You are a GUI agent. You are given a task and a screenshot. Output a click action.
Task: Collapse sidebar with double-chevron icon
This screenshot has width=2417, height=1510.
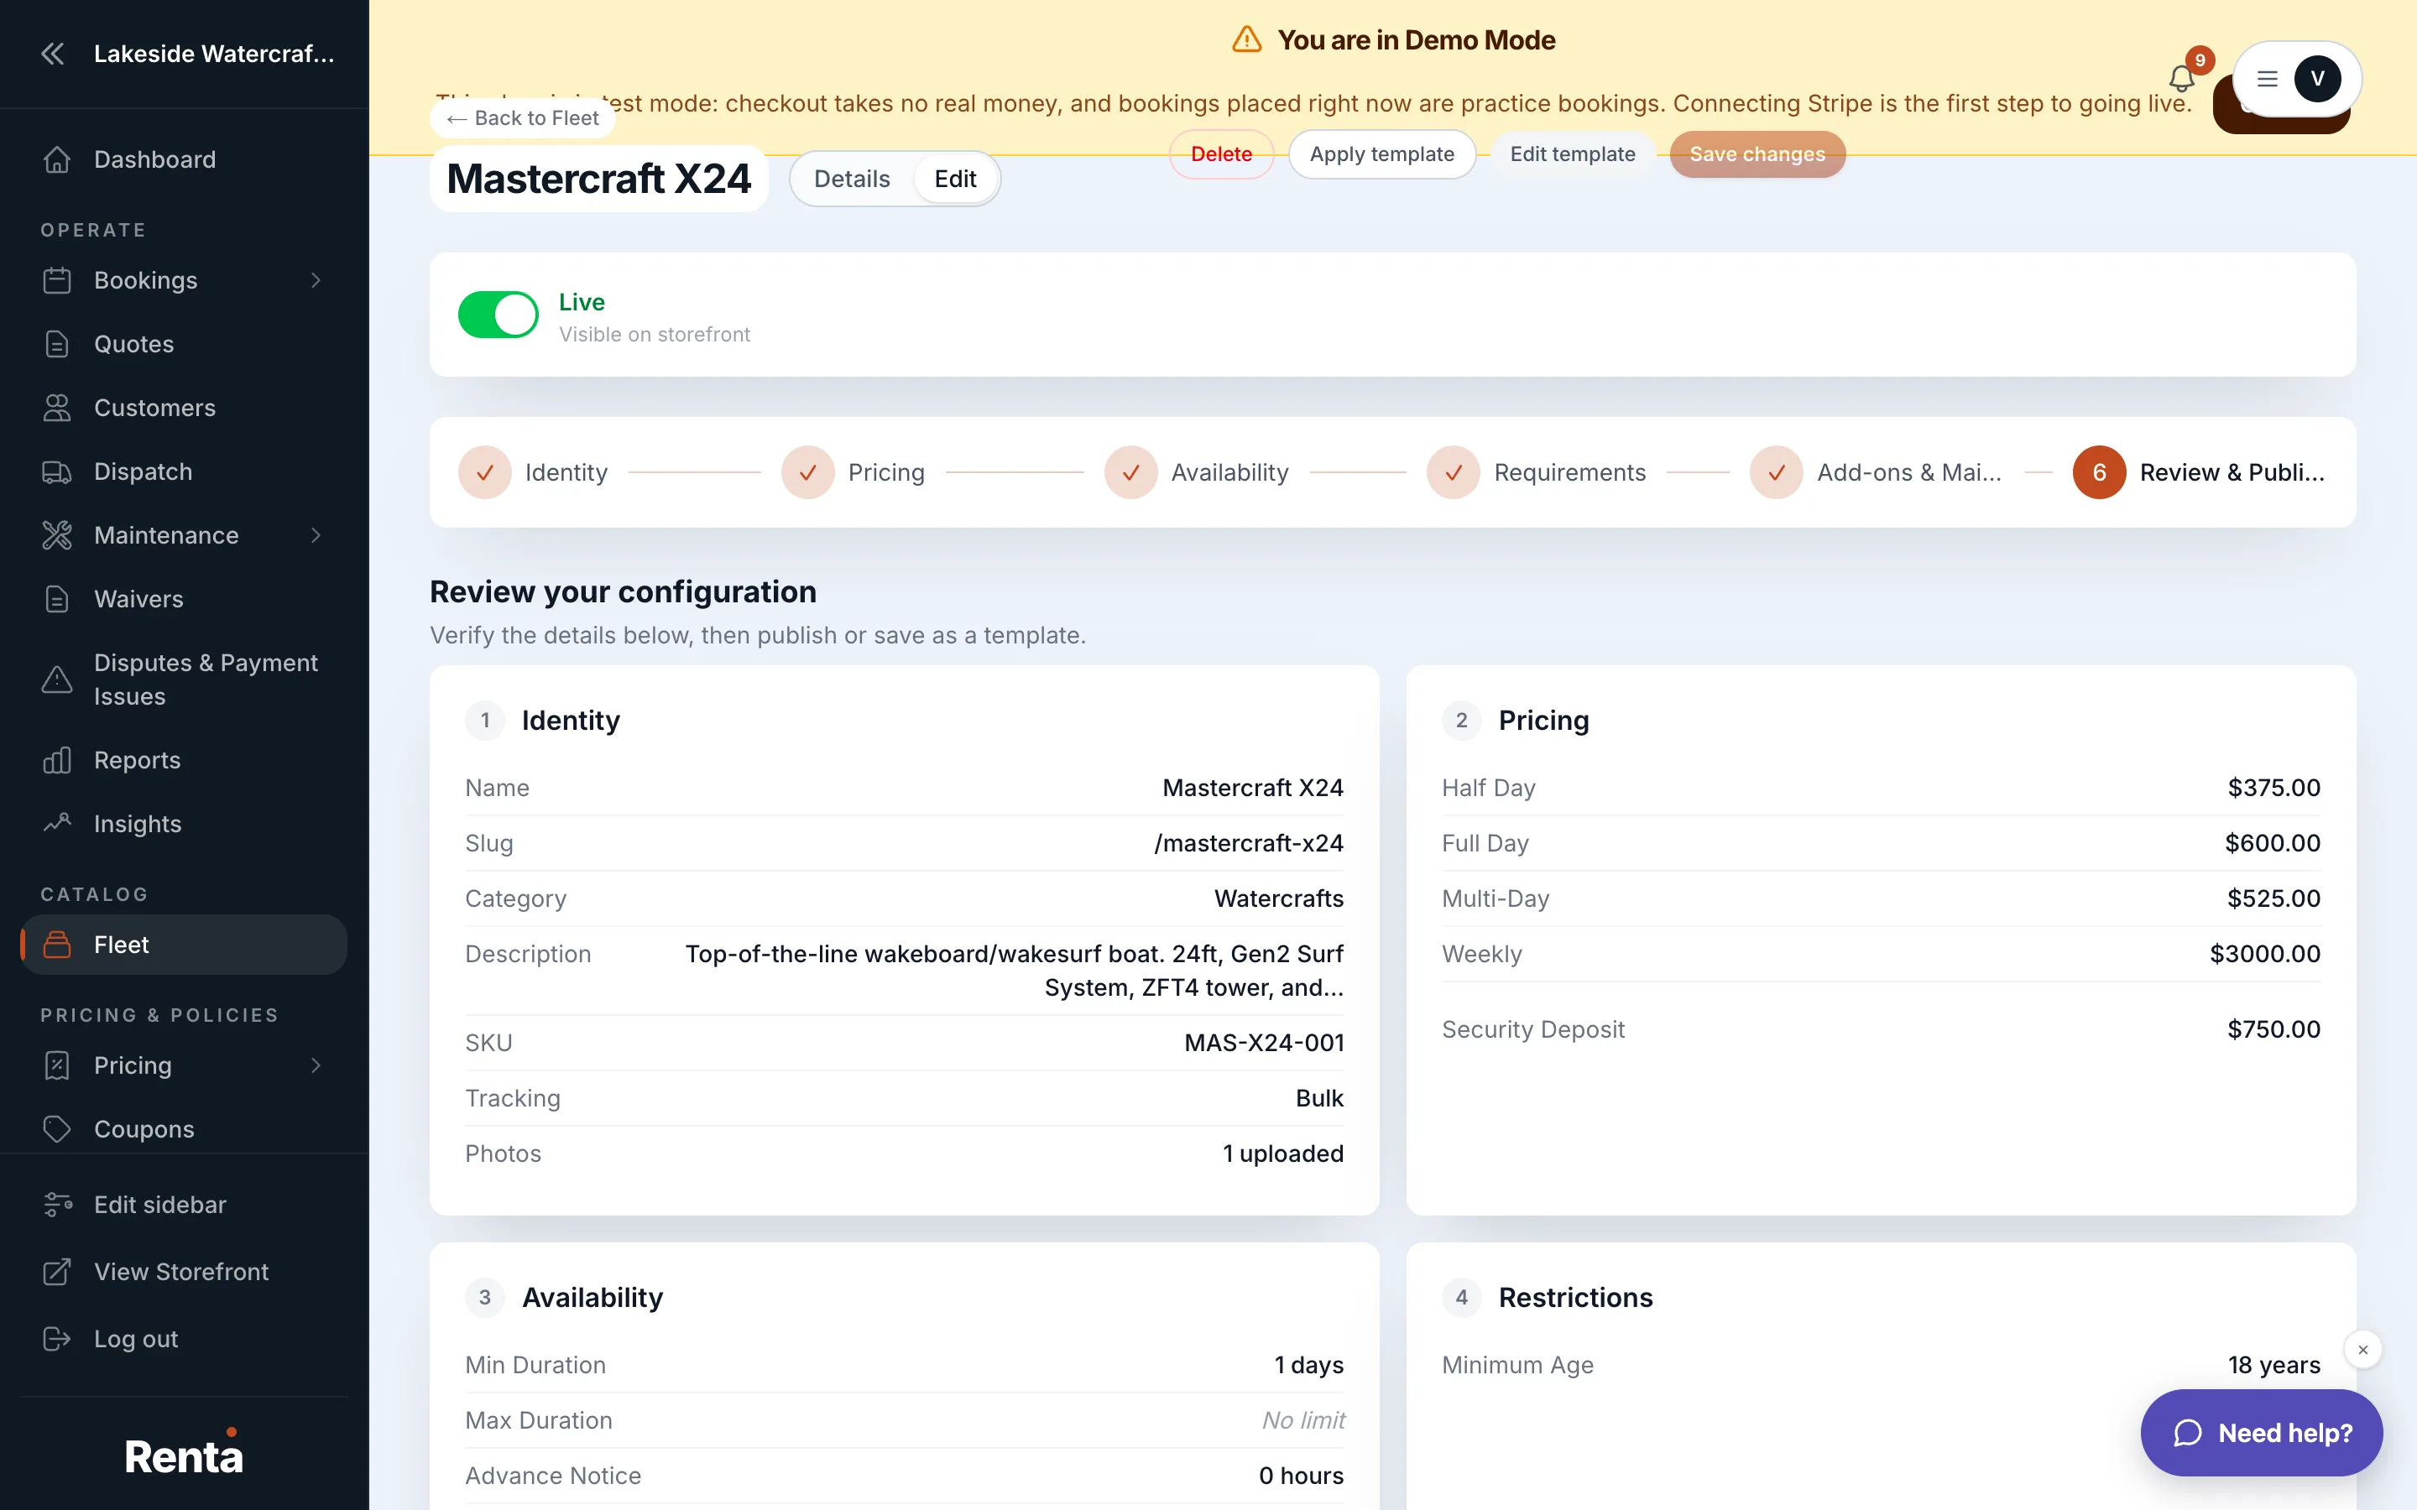click(x=53, y=54)
